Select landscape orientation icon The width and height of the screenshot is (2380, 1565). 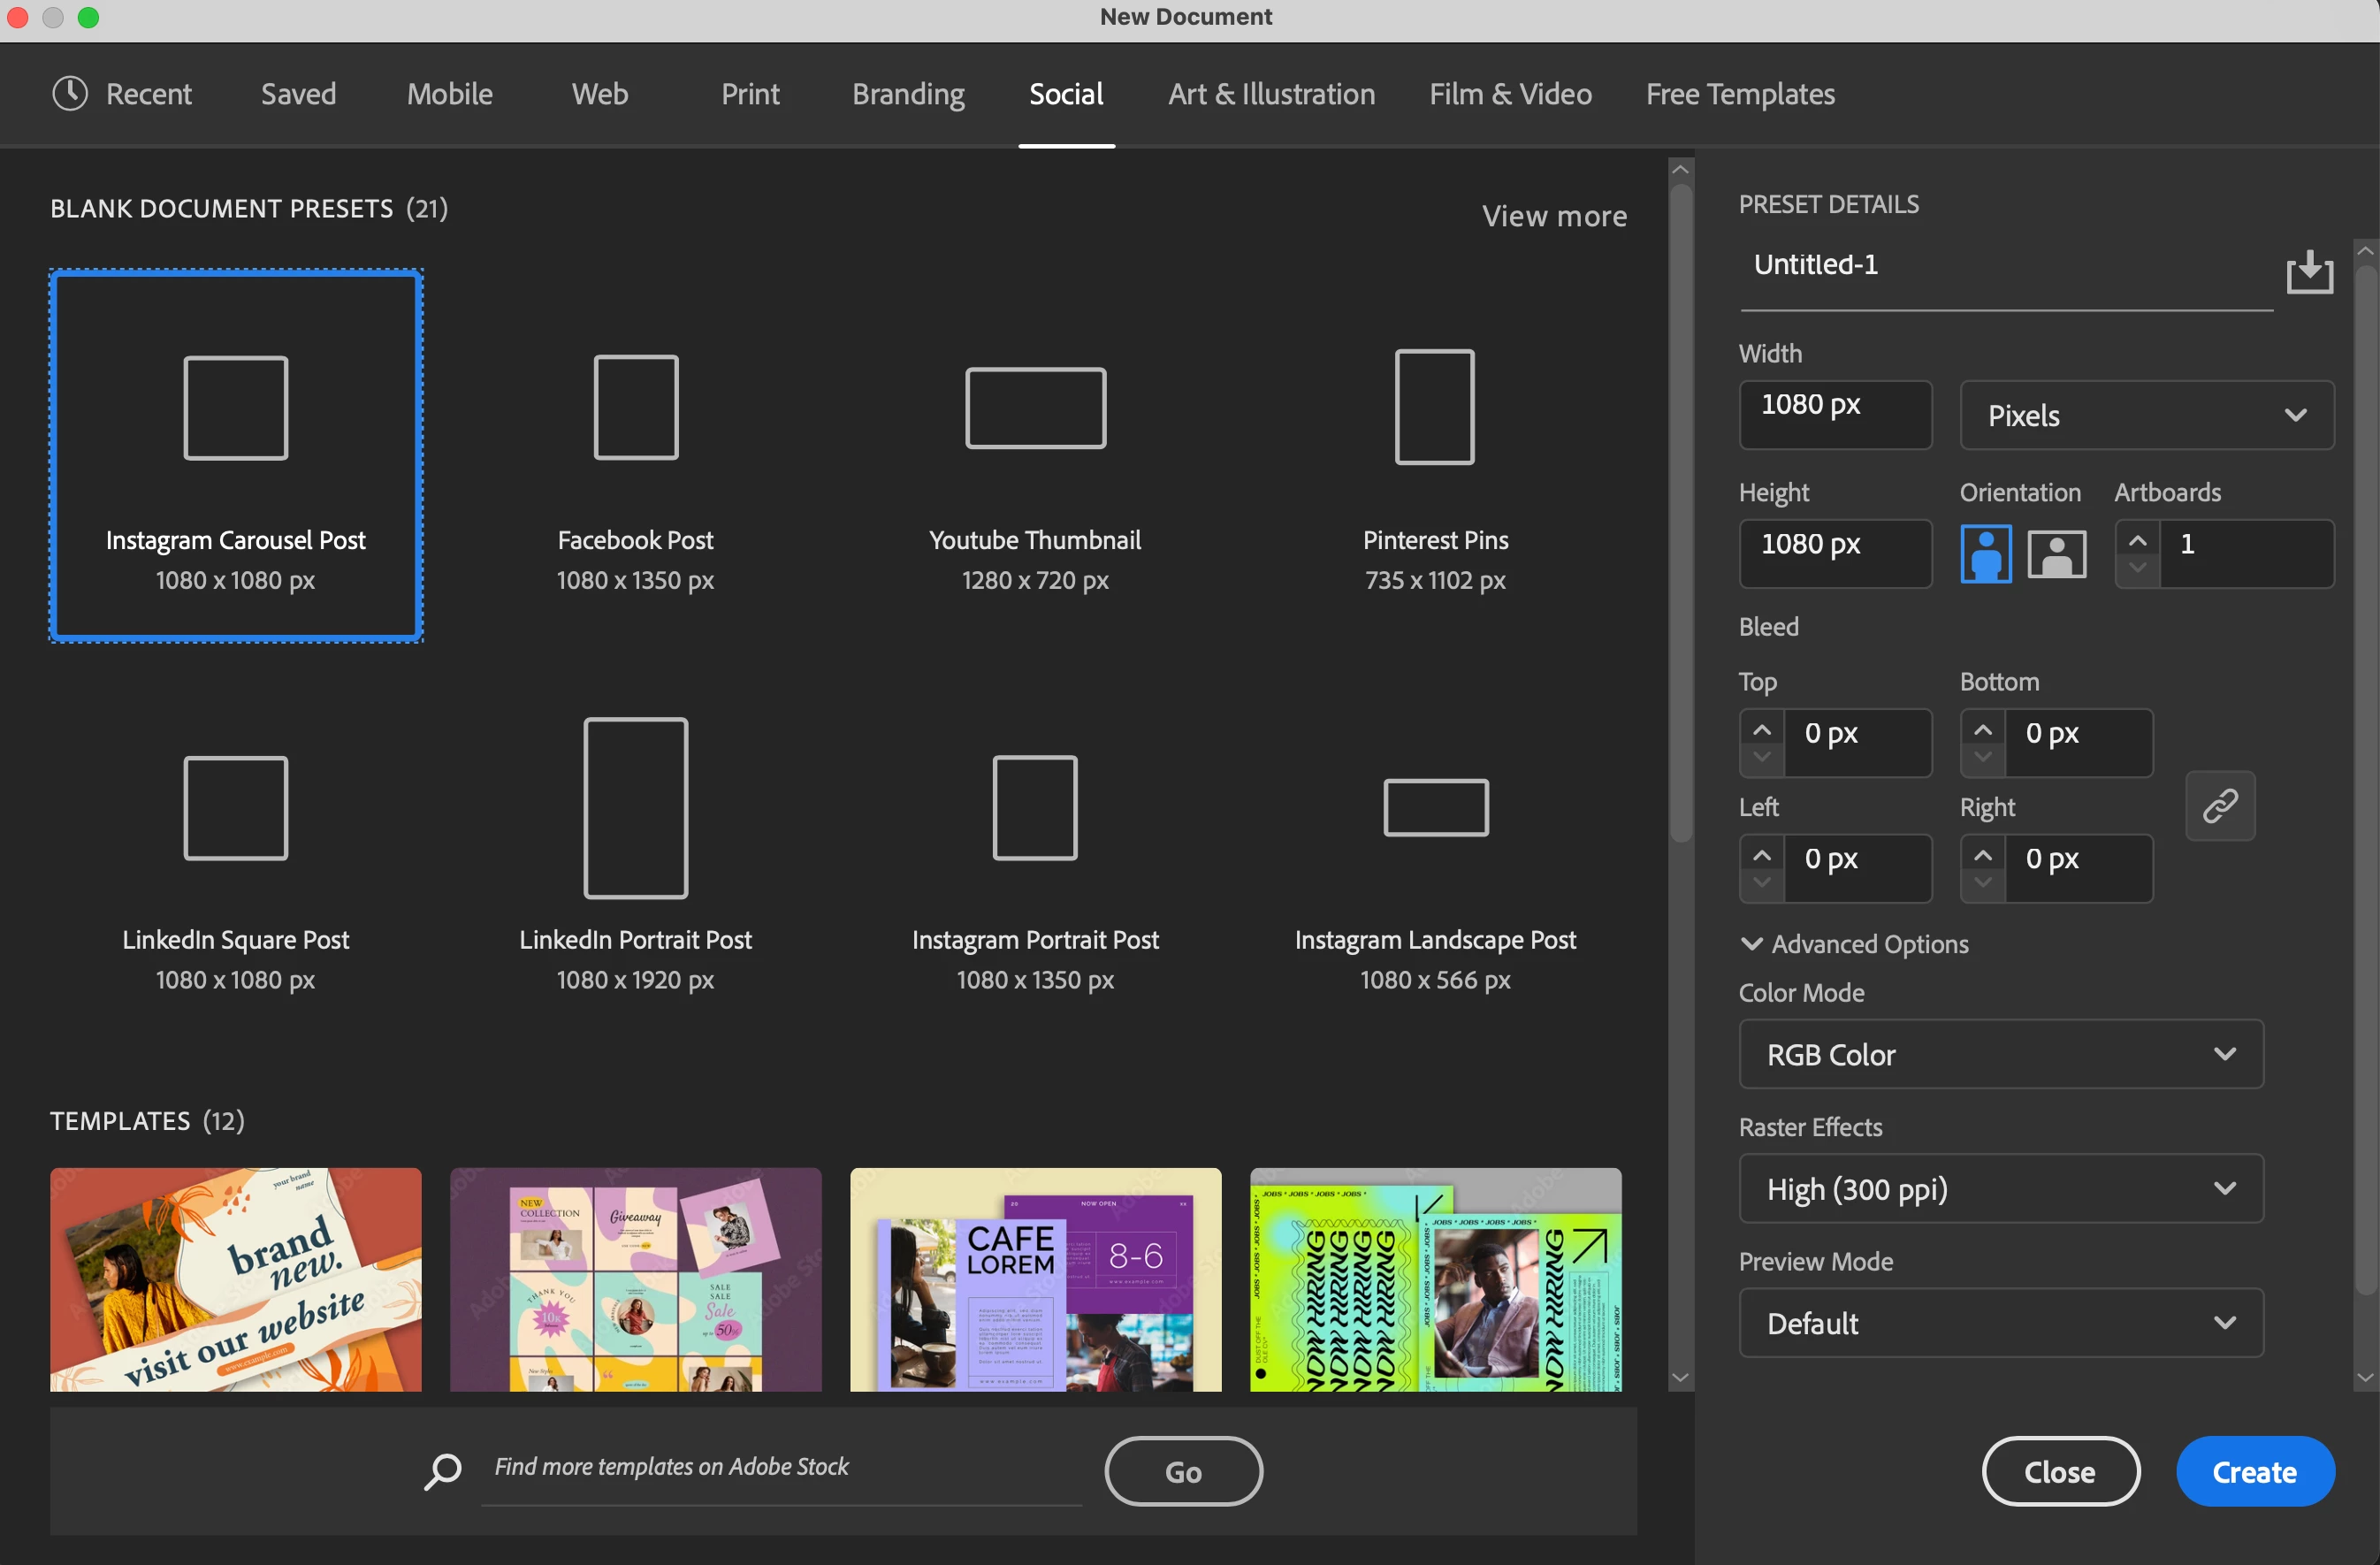pos(2056,554)
